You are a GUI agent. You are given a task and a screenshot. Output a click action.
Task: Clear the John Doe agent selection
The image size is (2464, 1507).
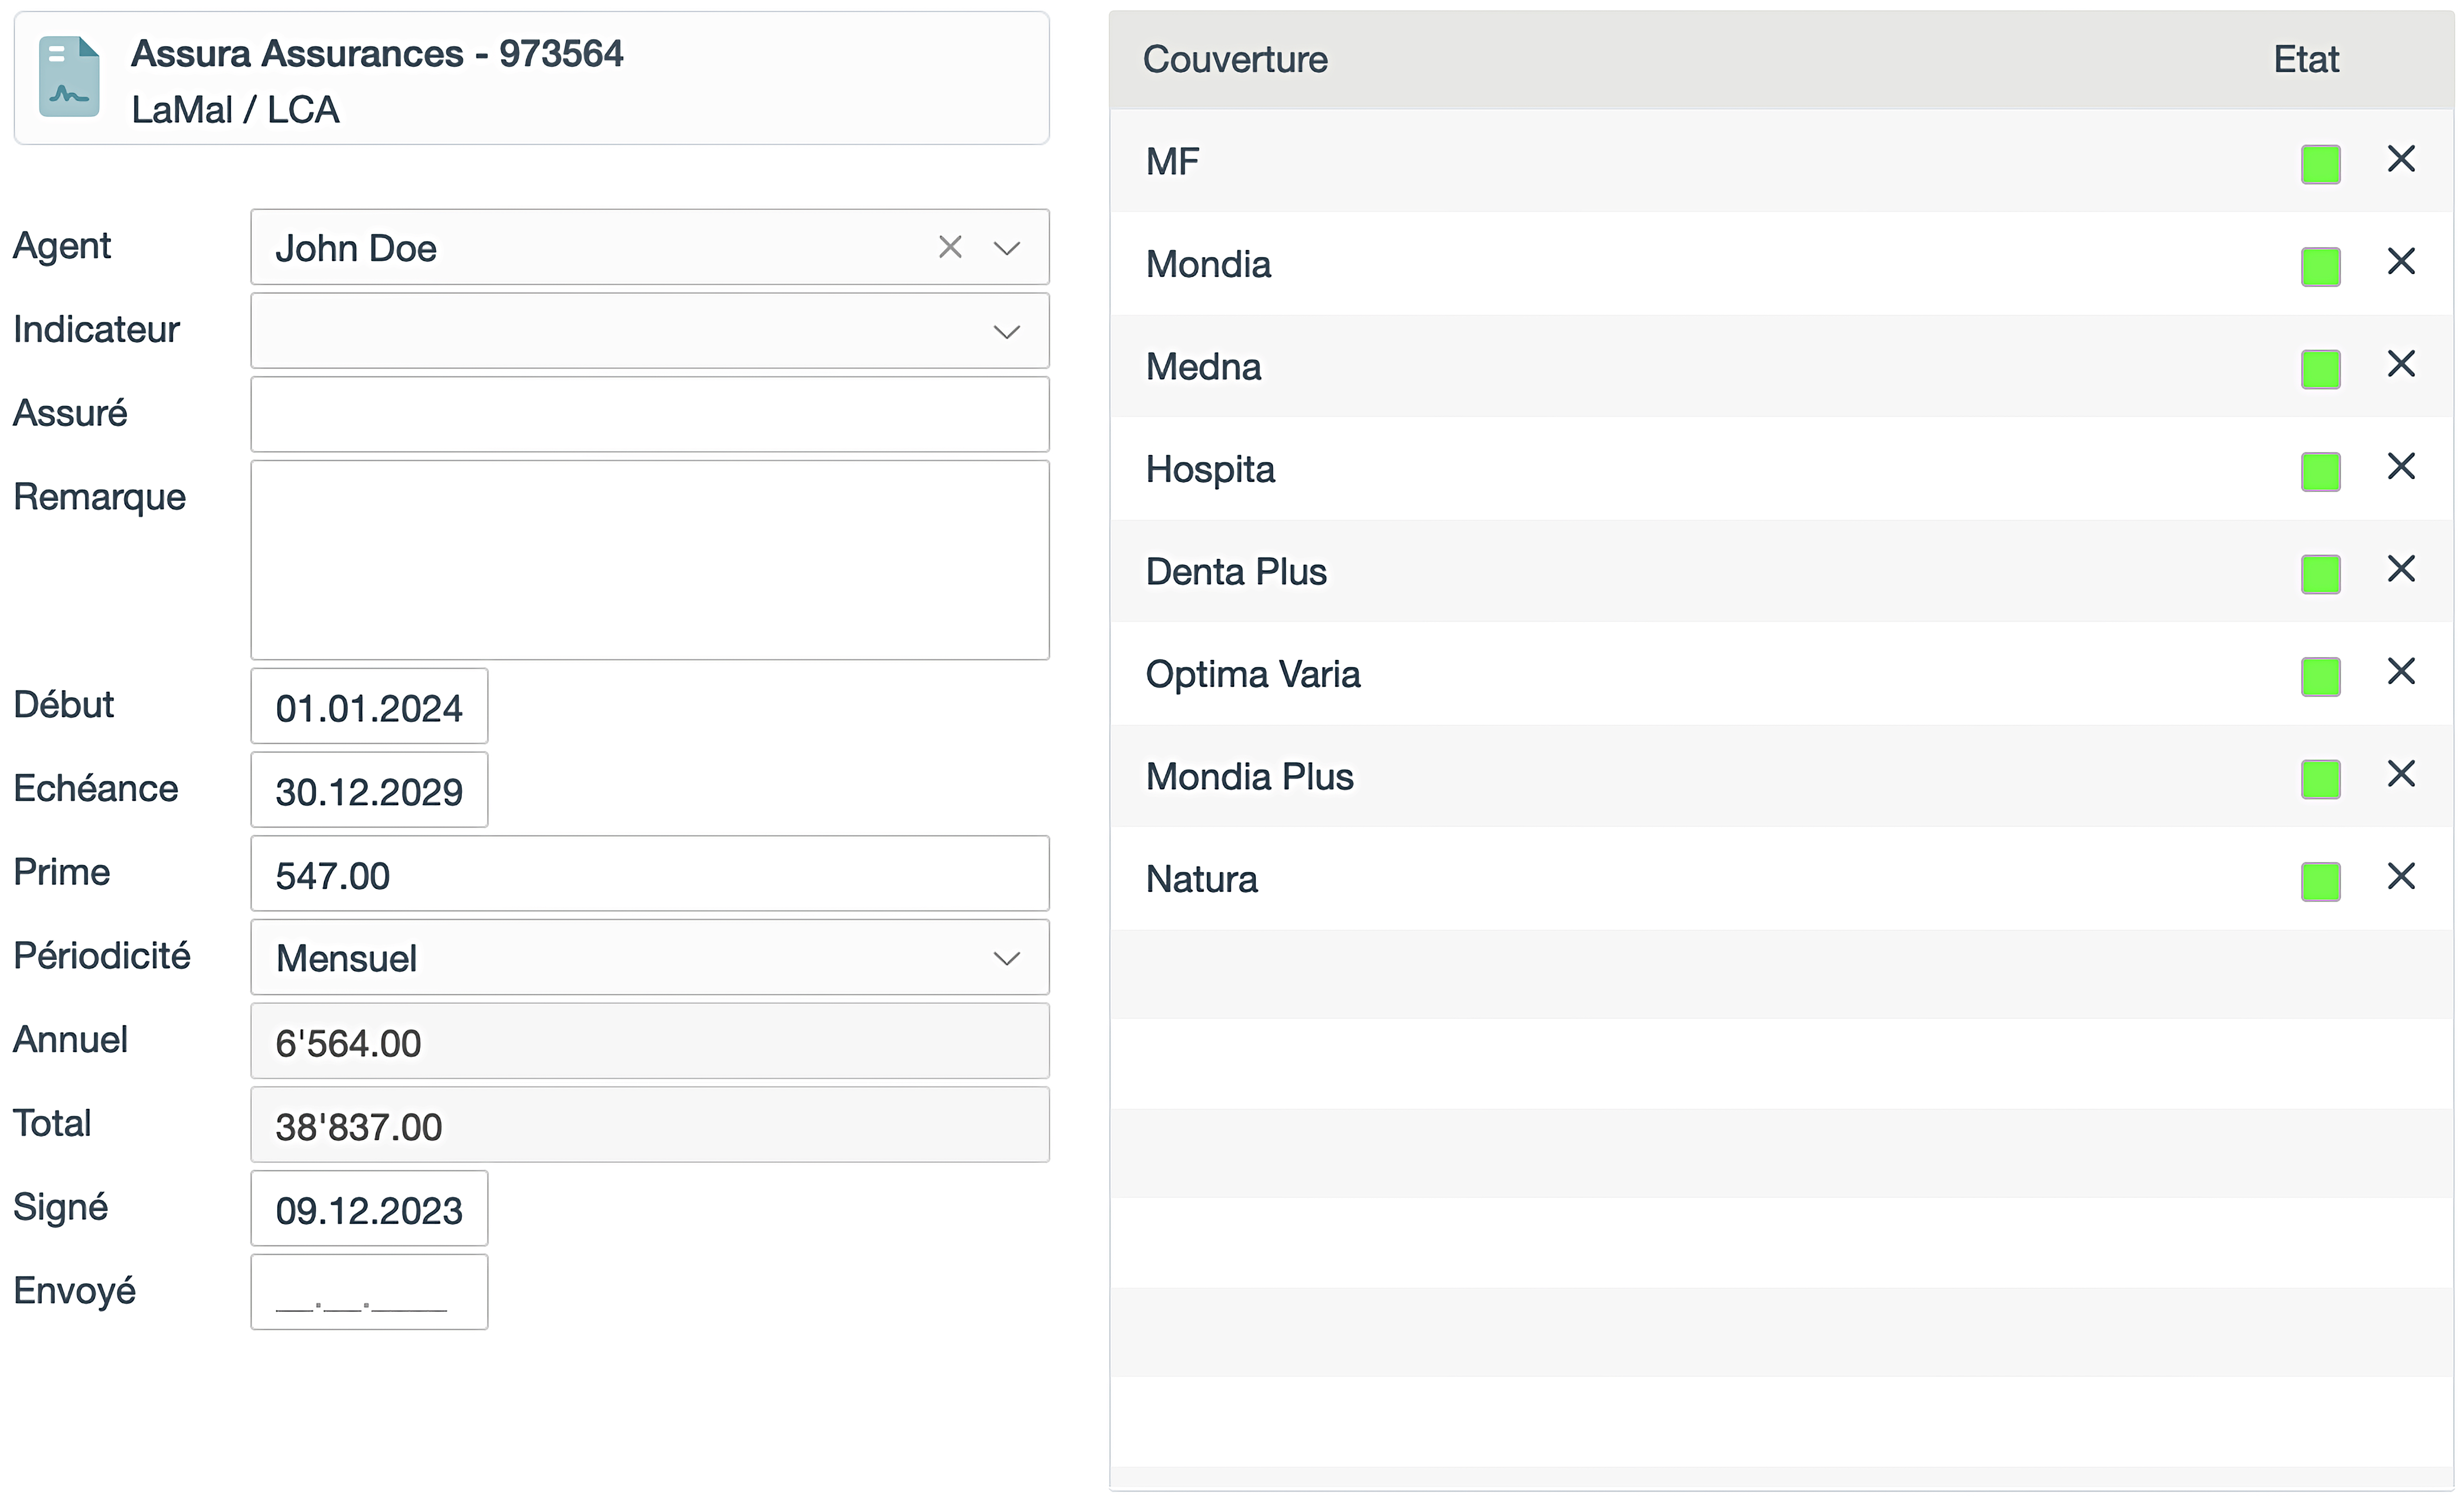[950, 247]
